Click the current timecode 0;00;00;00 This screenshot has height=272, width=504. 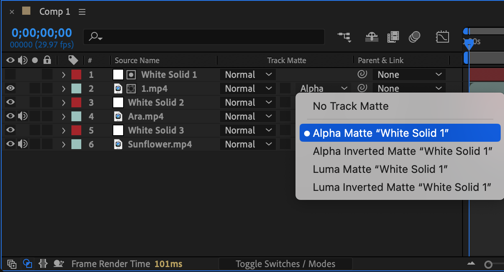click(41, 32)
